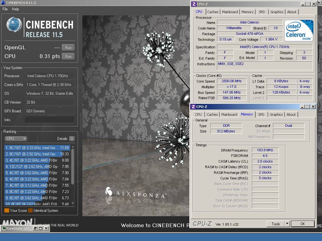Click the Details arrow button in Ranking

click(72, 139)
